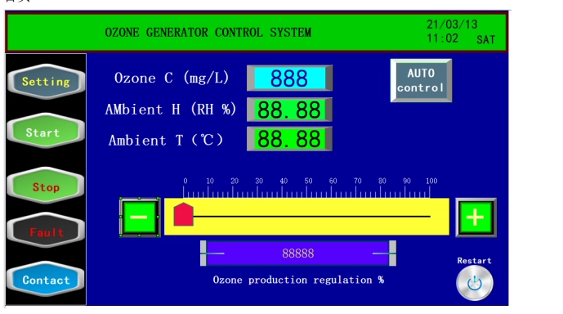Click the Ozone C value 888
The height and width of the screenshot is (314, 563).
coord(289,78)
